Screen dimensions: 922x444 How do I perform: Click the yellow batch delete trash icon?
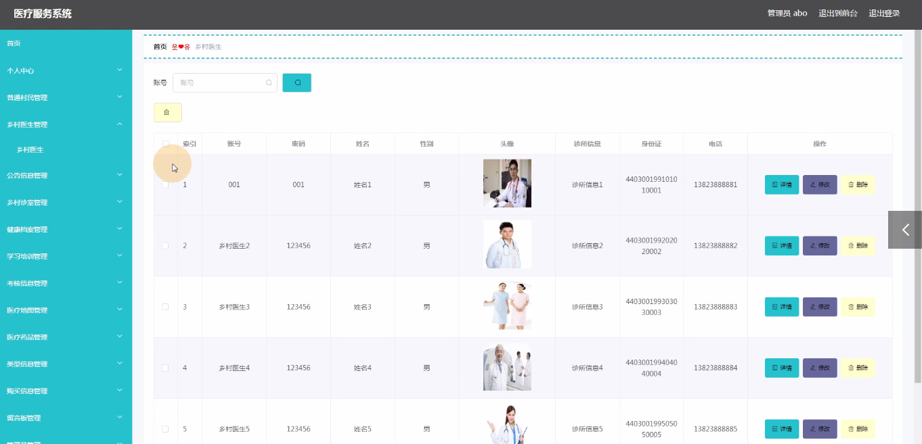pyautogui.click(x=167, y=112)
